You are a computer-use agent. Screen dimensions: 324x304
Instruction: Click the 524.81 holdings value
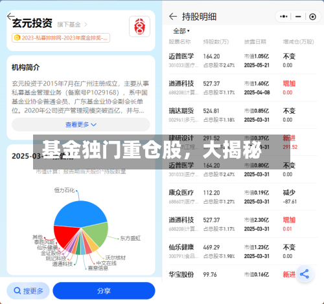[x=211, y=111]
